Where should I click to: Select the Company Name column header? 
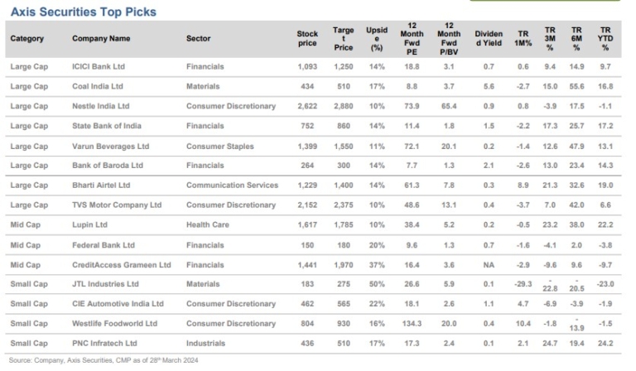click(x=101, y=38)
